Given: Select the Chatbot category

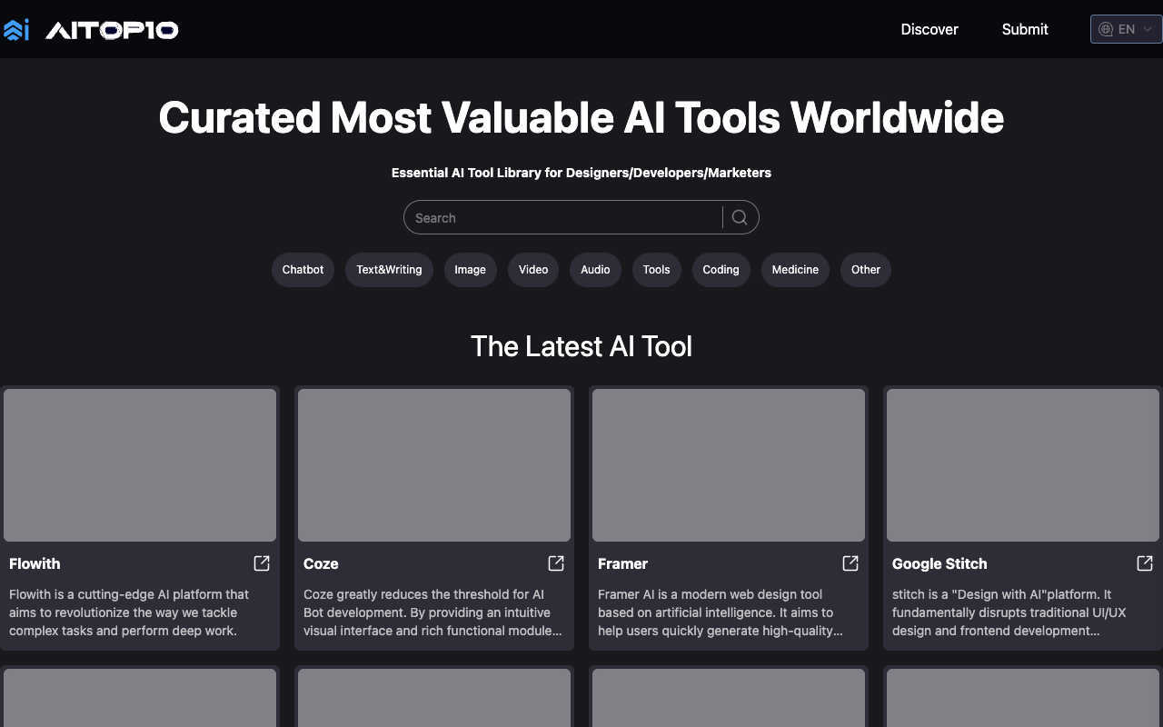Looking at the screenshot, I should 303,270.
